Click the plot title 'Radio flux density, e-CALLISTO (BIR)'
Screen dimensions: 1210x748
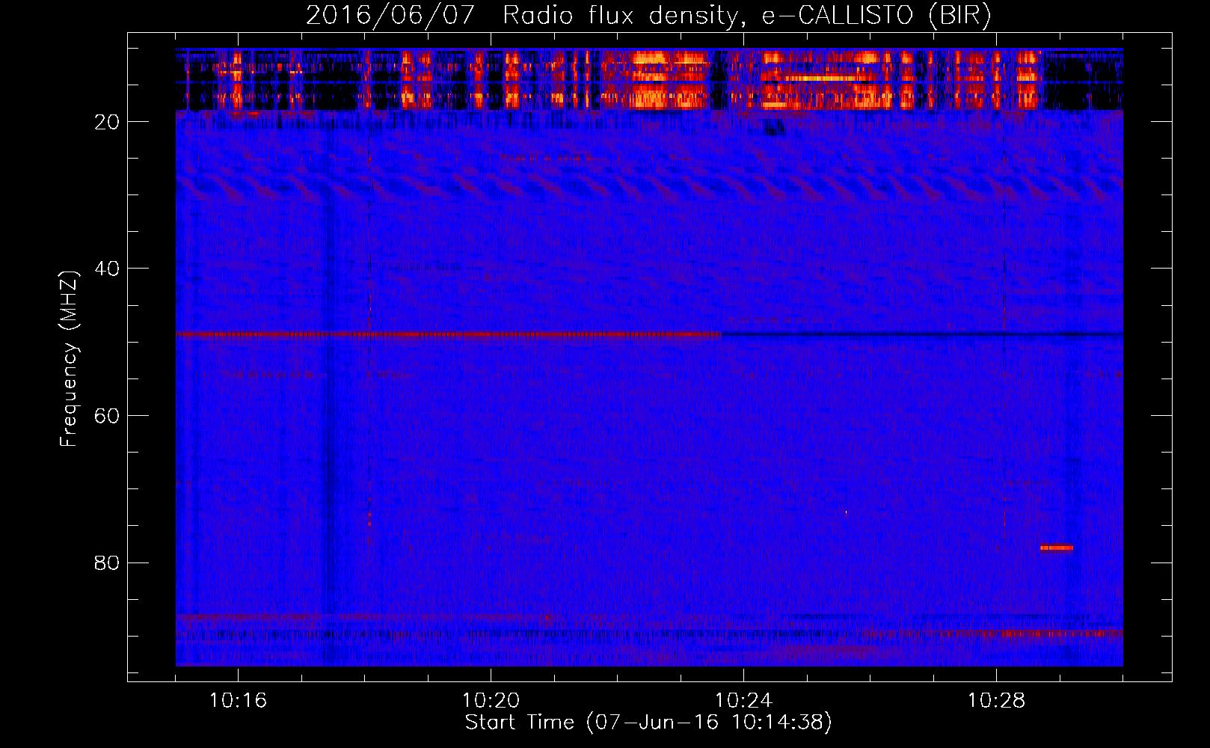point(746,15)
